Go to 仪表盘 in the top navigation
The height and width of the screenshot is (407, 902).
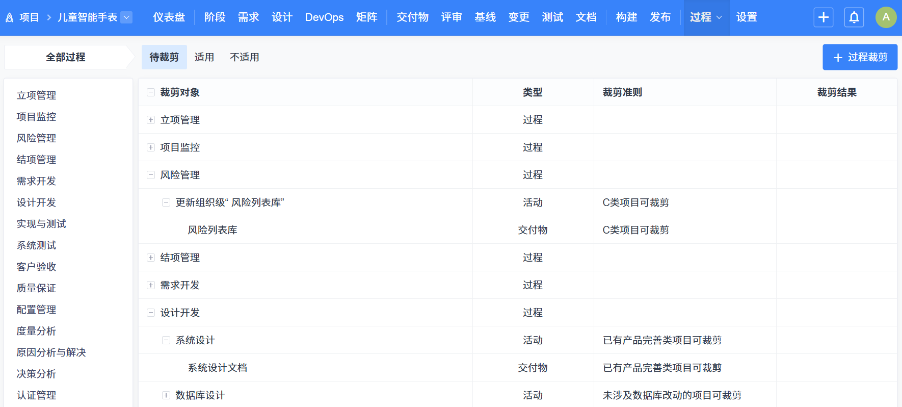tap(169, 17)
